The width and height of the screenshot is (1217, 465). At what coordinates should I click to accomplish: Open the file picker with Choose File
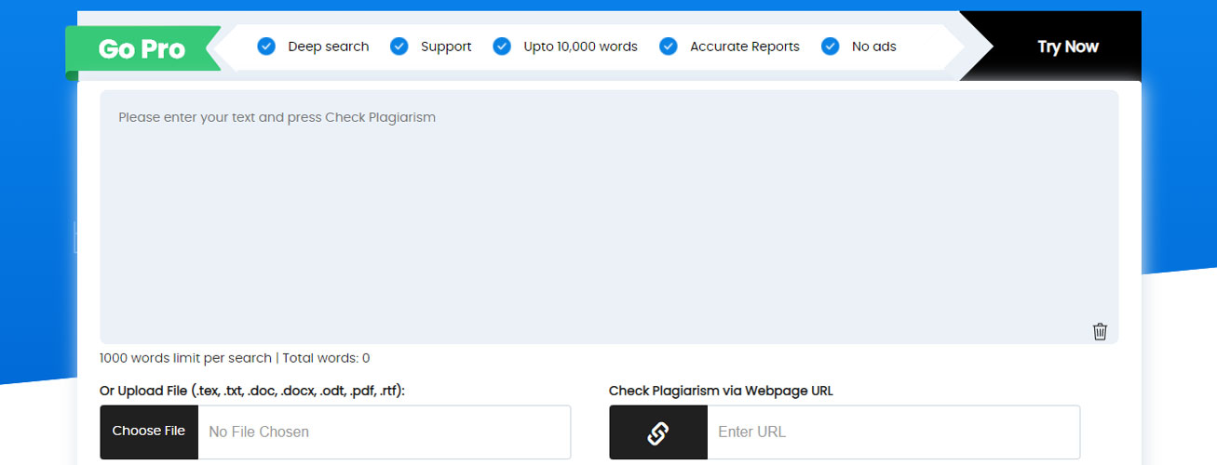(x=149, y=432)
